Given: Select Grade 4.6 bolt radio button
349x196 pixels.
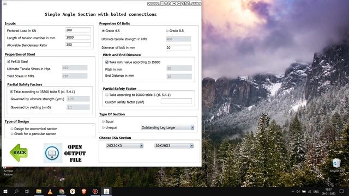Looking at the screenshot, I should (x=103, y=30).
